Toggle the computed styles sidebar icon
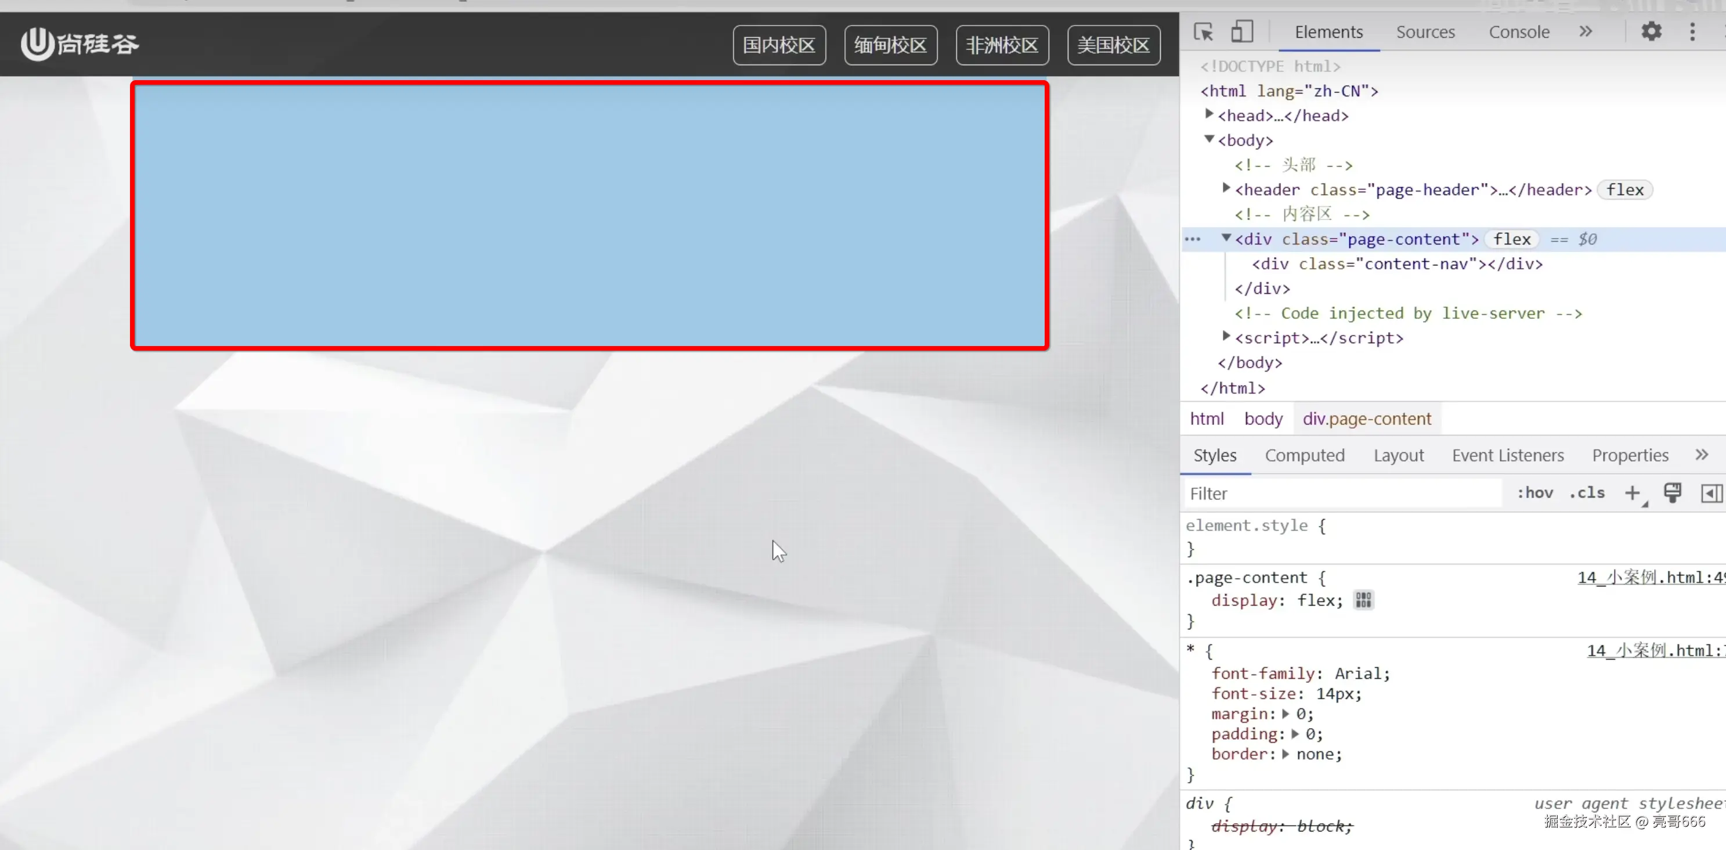 click(x=1710, y=494)
